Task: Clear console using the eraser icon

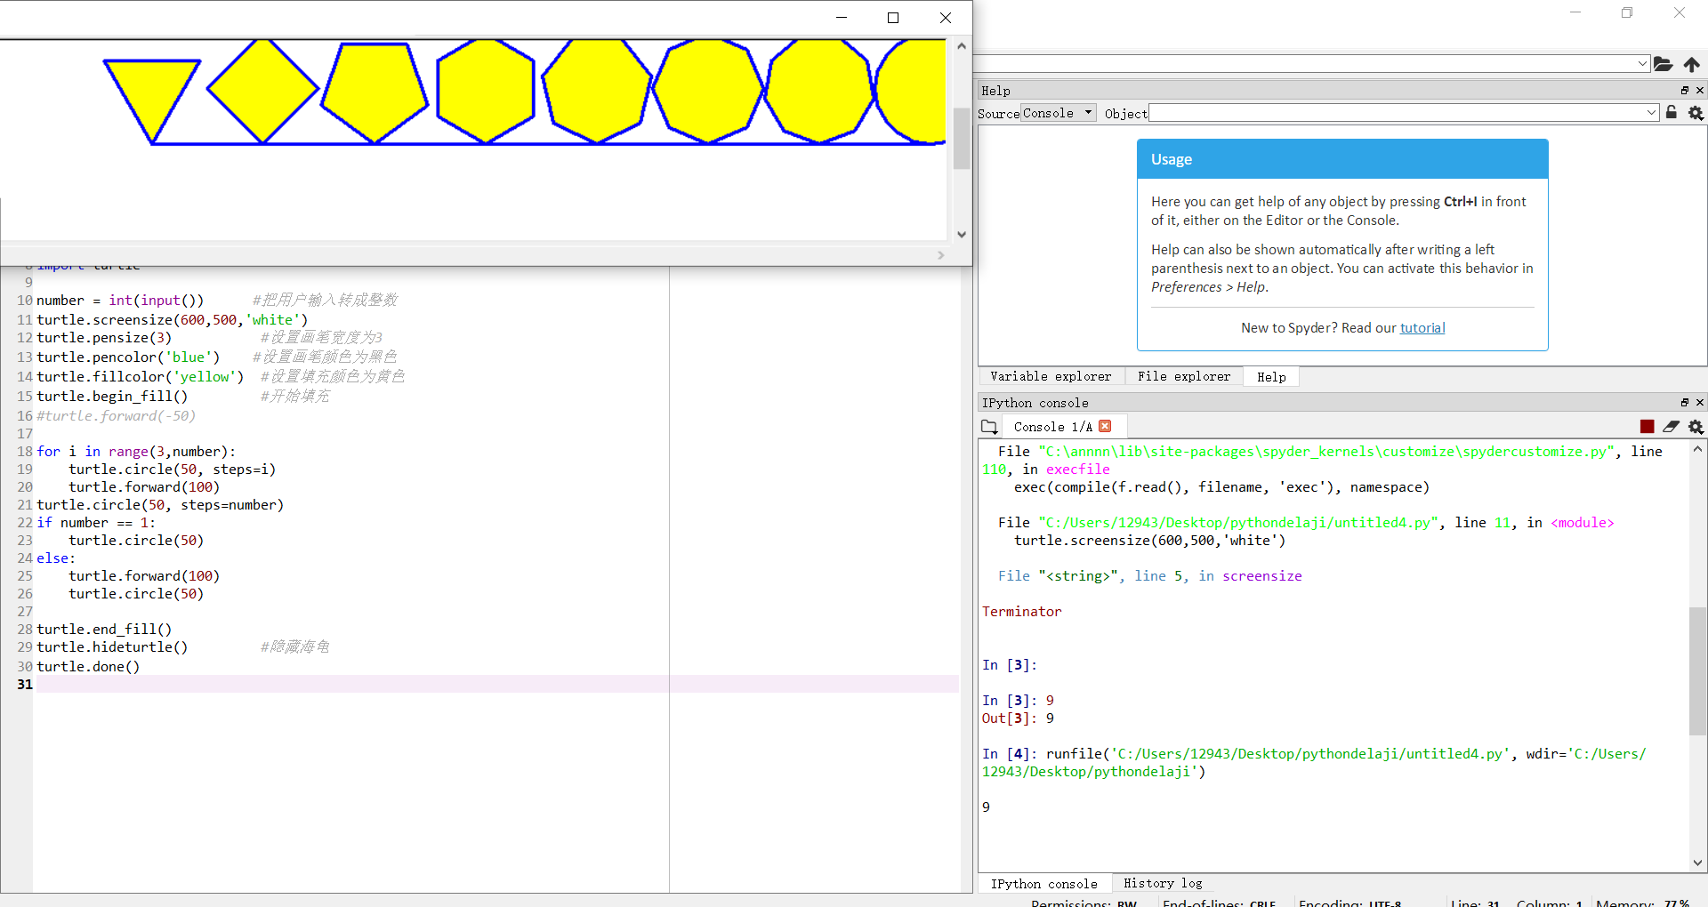Action: tap(1672, 427)
